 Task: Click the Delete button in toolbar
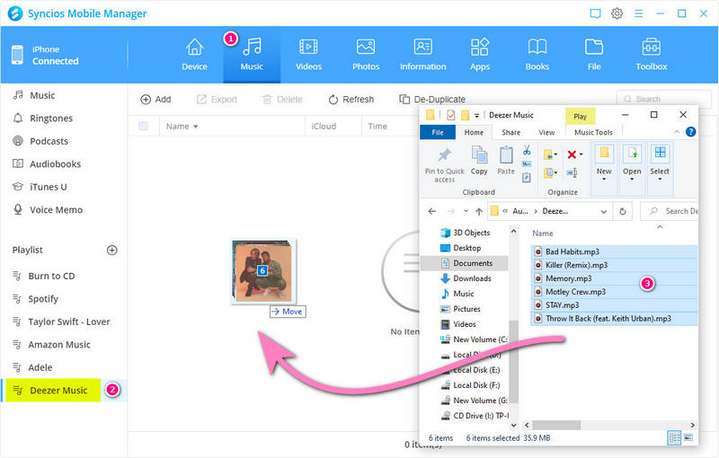pyautogui.click(x=282, y=100)
